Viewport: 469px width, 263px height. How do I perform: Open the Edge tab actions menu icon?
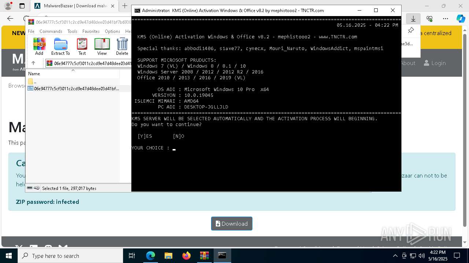point(22,6)
